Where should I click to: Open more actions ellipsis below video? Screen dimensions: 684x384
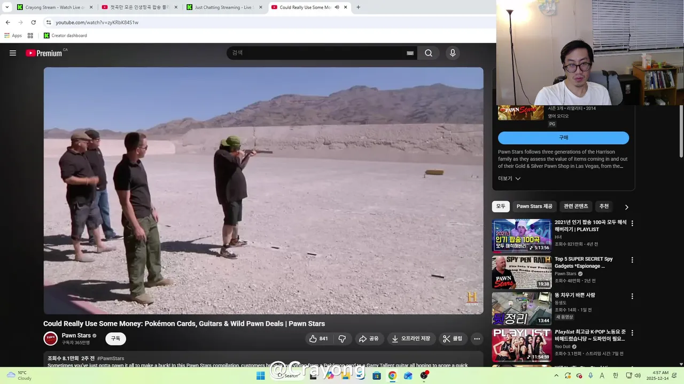(x=477, y=339)
